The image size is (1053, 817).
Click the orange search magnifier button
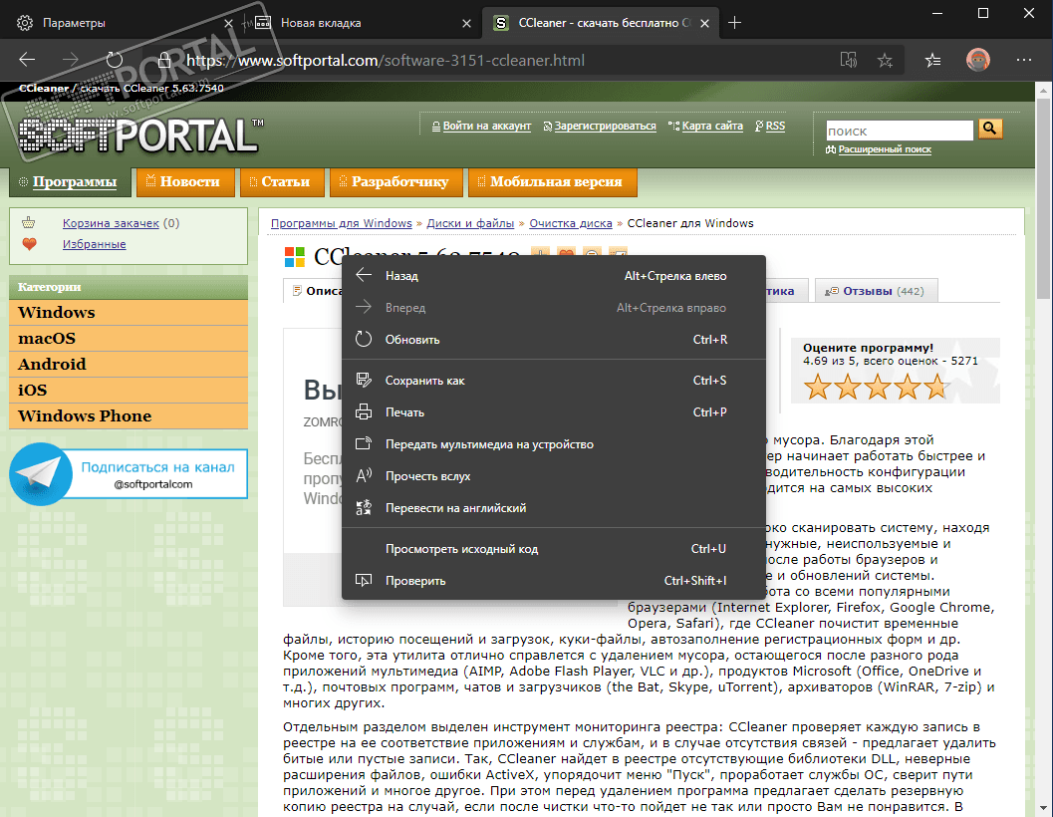coord(990,129)
